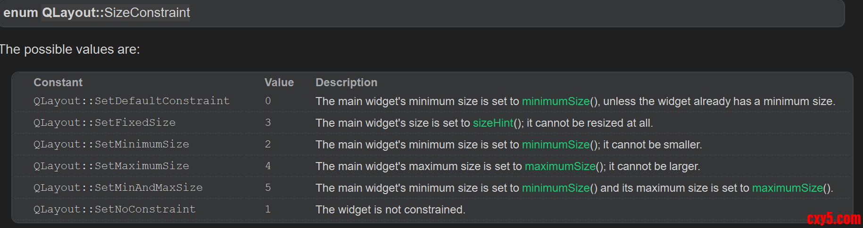Select the QLayout::SetDefaultConstraint constant name
The width and height of the screenshot is (863, 228).
click(131, 101)
